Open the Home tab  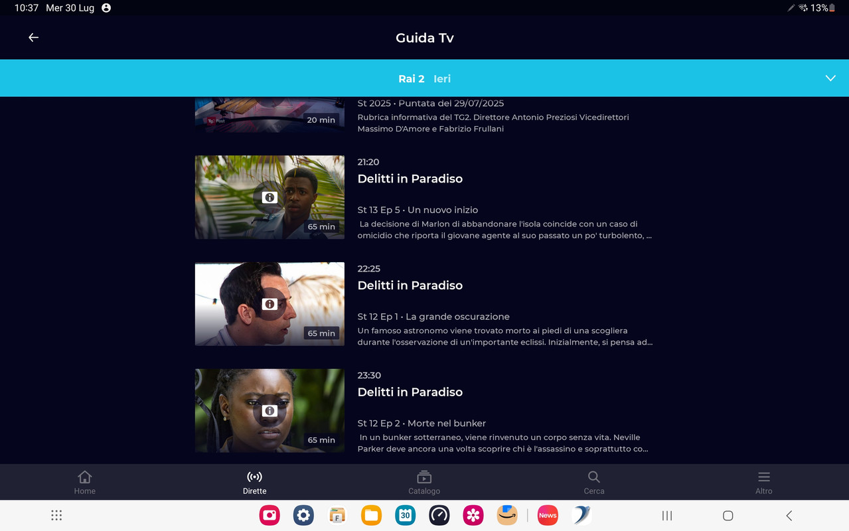click(x=85, y=483)
